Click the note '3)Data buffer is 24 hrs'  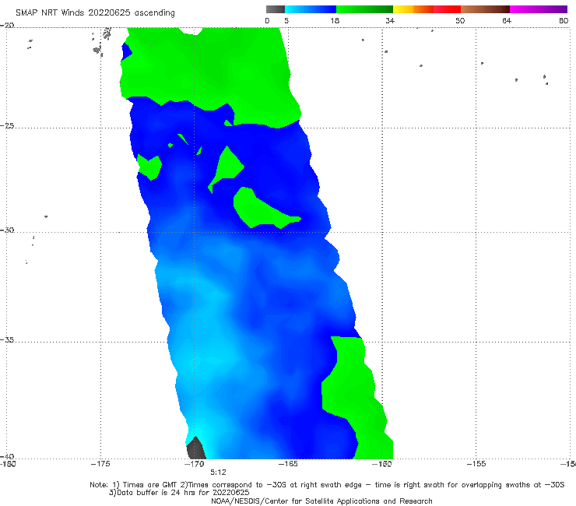179,493
